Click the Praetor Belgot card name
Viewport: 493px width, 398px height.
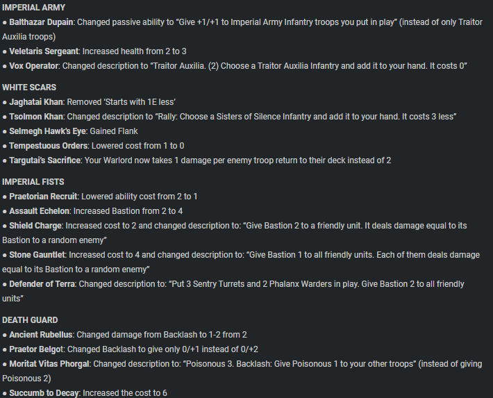pos(36,349)
